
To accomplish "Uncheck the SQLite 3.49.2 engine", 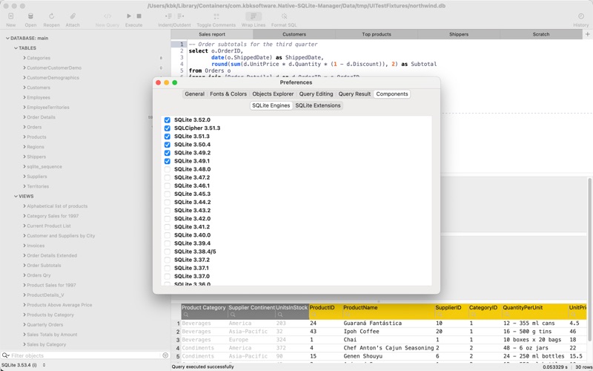I will (168, 153).
